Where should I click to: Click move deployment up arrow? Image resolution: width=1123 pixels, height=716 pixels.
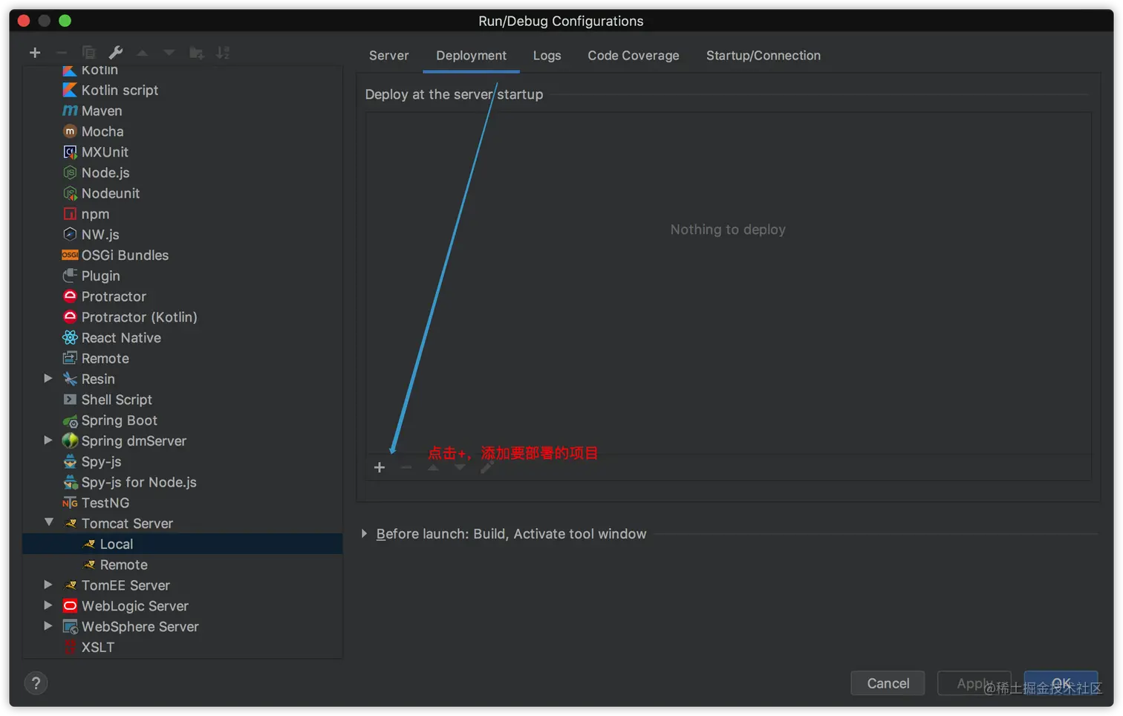tap(433, 467)
